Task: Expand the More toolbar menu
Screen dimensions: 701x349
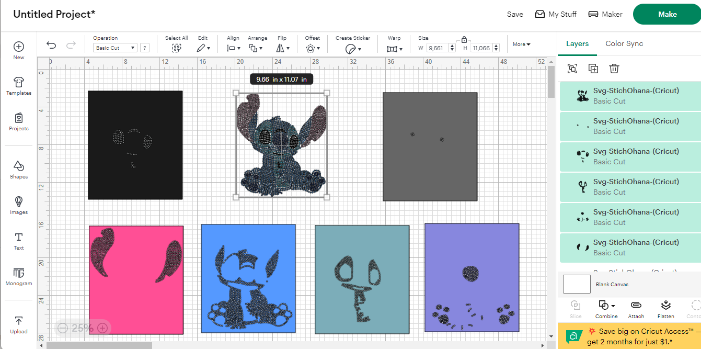Action: (x=521, y=44)
